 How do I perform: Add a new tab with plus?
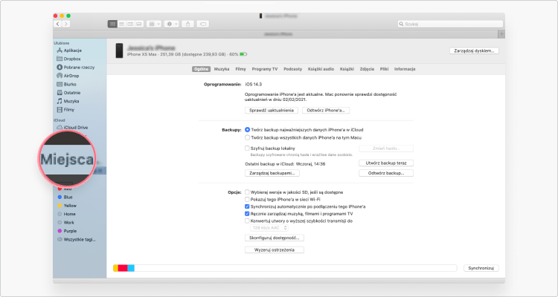(501, 34)
